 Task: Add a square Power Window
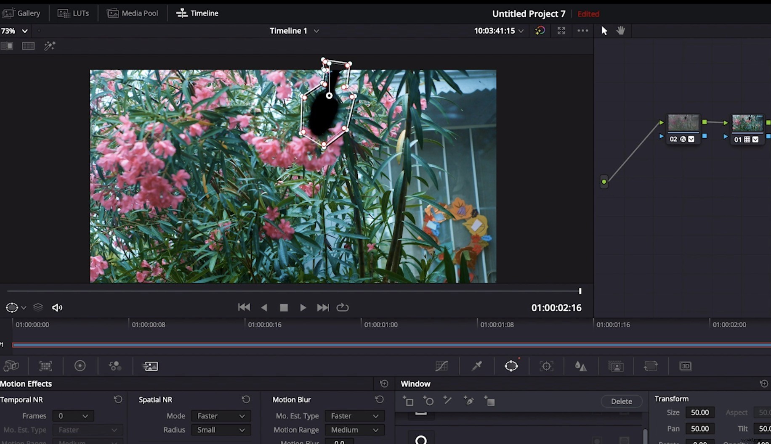pyautogui.click(x=409, y=401)
